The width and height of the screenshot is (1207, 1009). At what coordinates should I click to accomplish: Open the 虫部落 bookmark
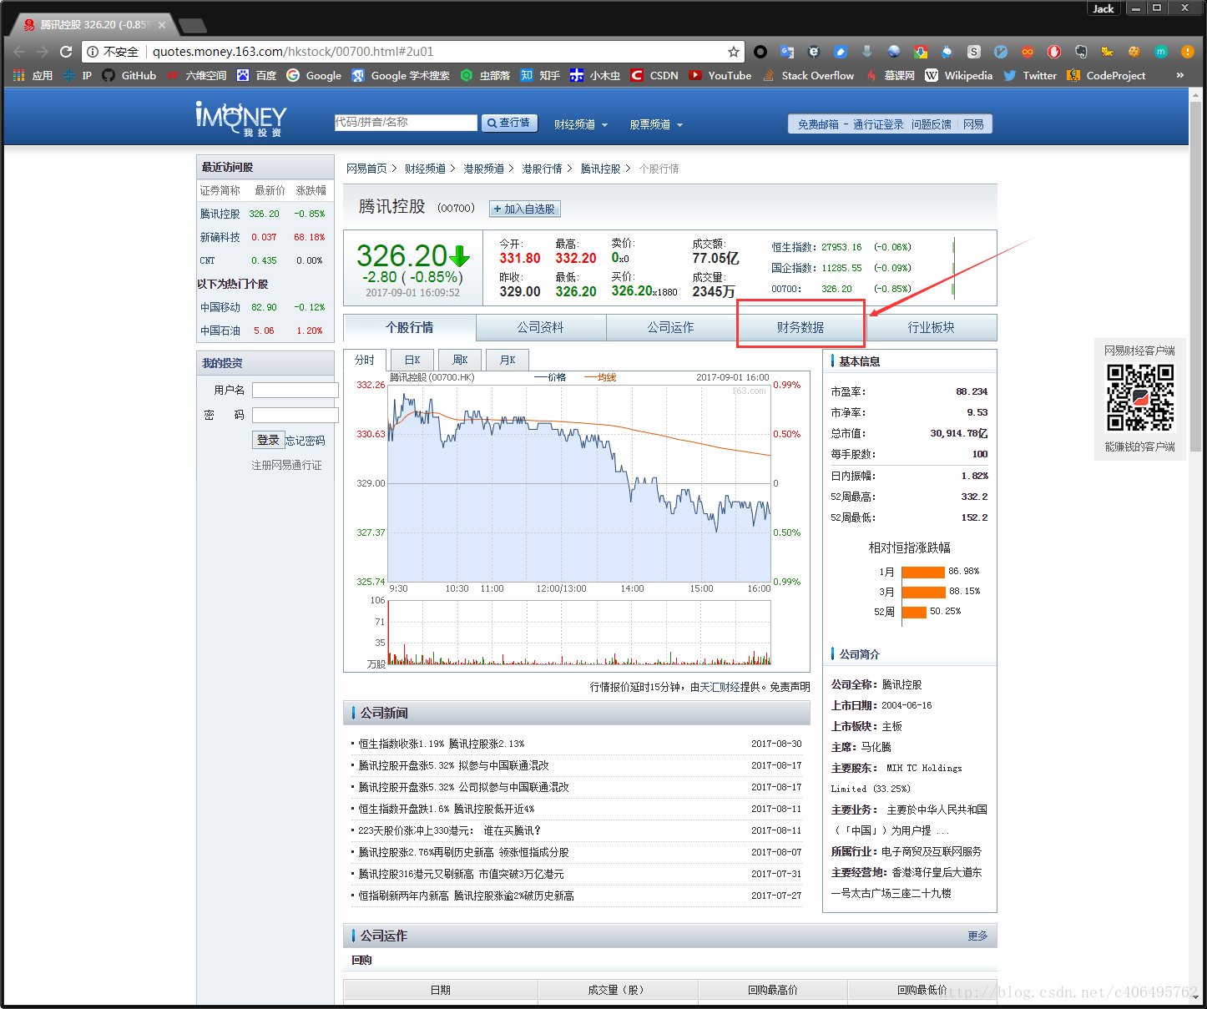[485, 75]
